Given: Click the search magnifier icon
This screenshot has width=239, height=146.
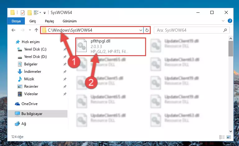Looking at the screenshot, I should 225,30.
